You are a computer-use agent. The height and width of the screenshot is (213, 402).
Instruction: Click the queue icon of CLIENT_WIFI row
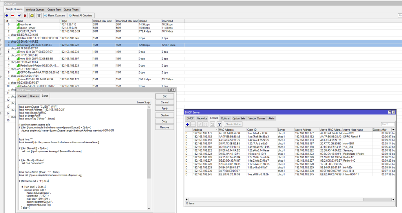tap(18, 31)
